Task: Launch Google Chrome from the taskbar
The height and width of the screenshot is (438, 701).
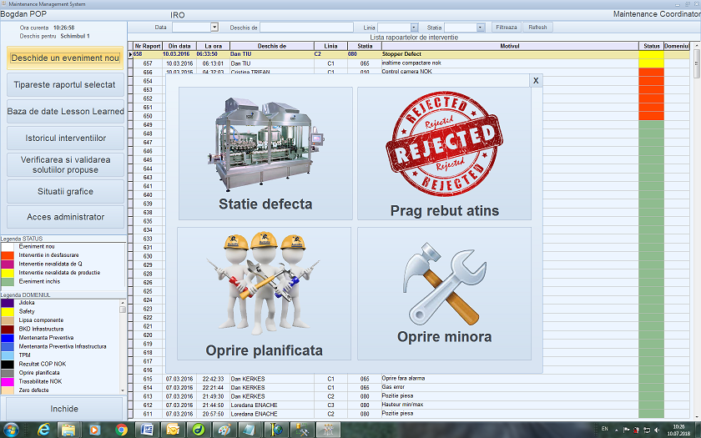Action: click(x=121, y=429)
